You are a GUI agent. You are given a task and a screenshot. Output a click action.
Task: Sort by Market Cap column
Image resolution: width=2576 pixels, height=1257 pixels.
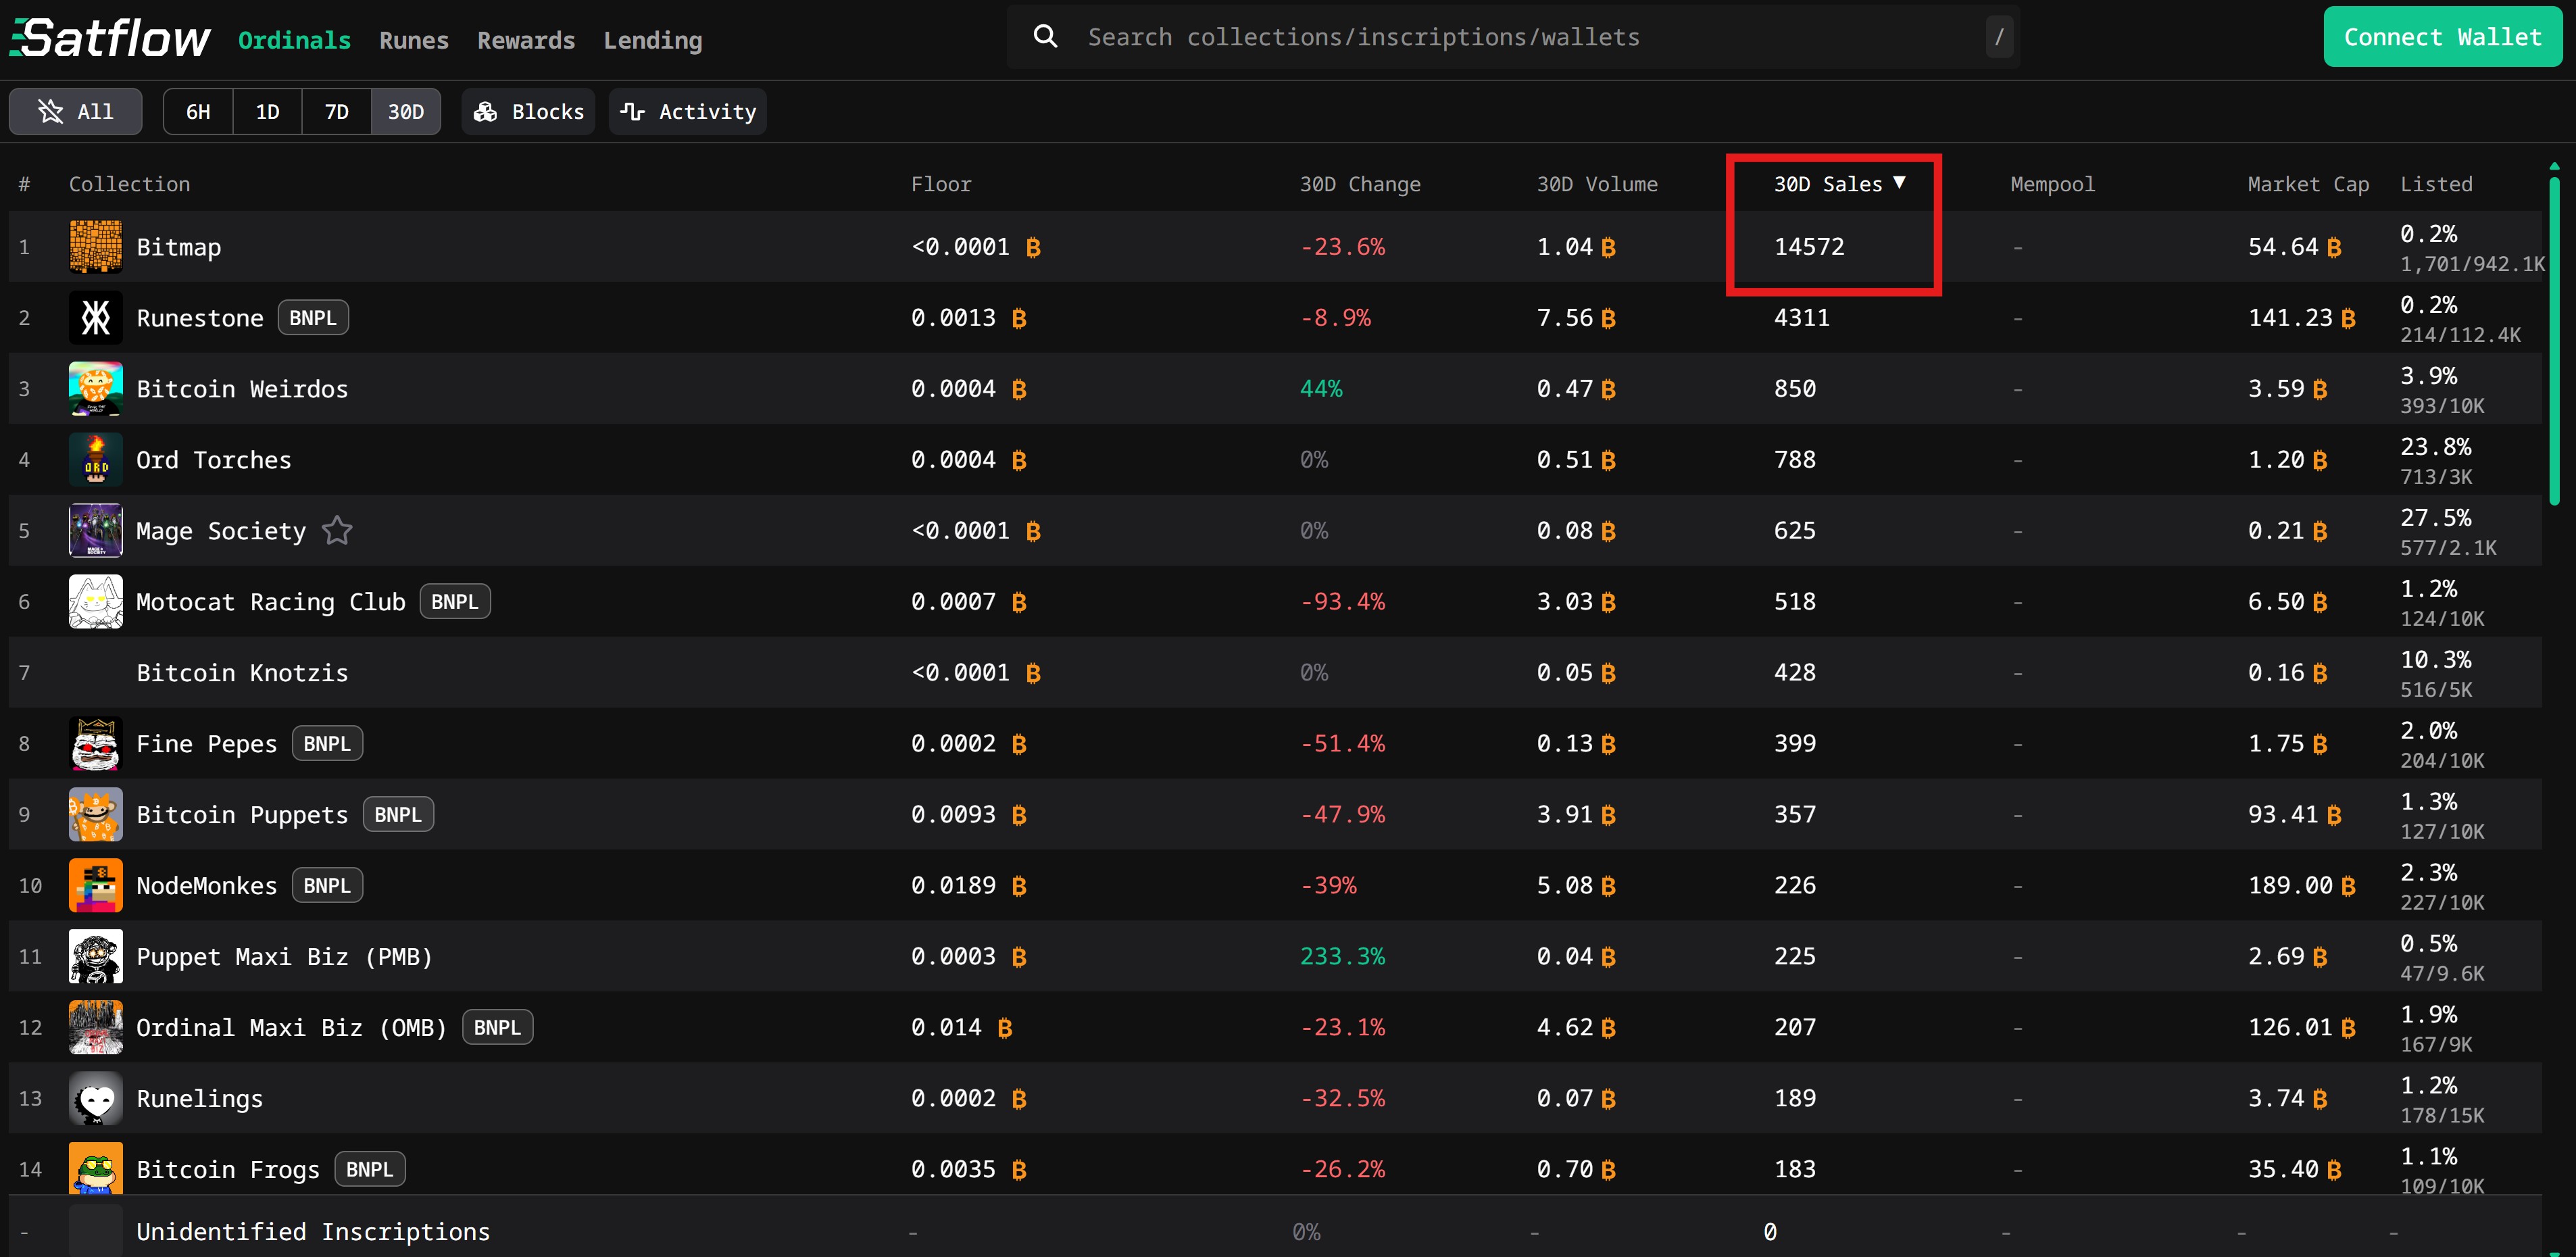pyautogui.click(x=2307, y=184)
